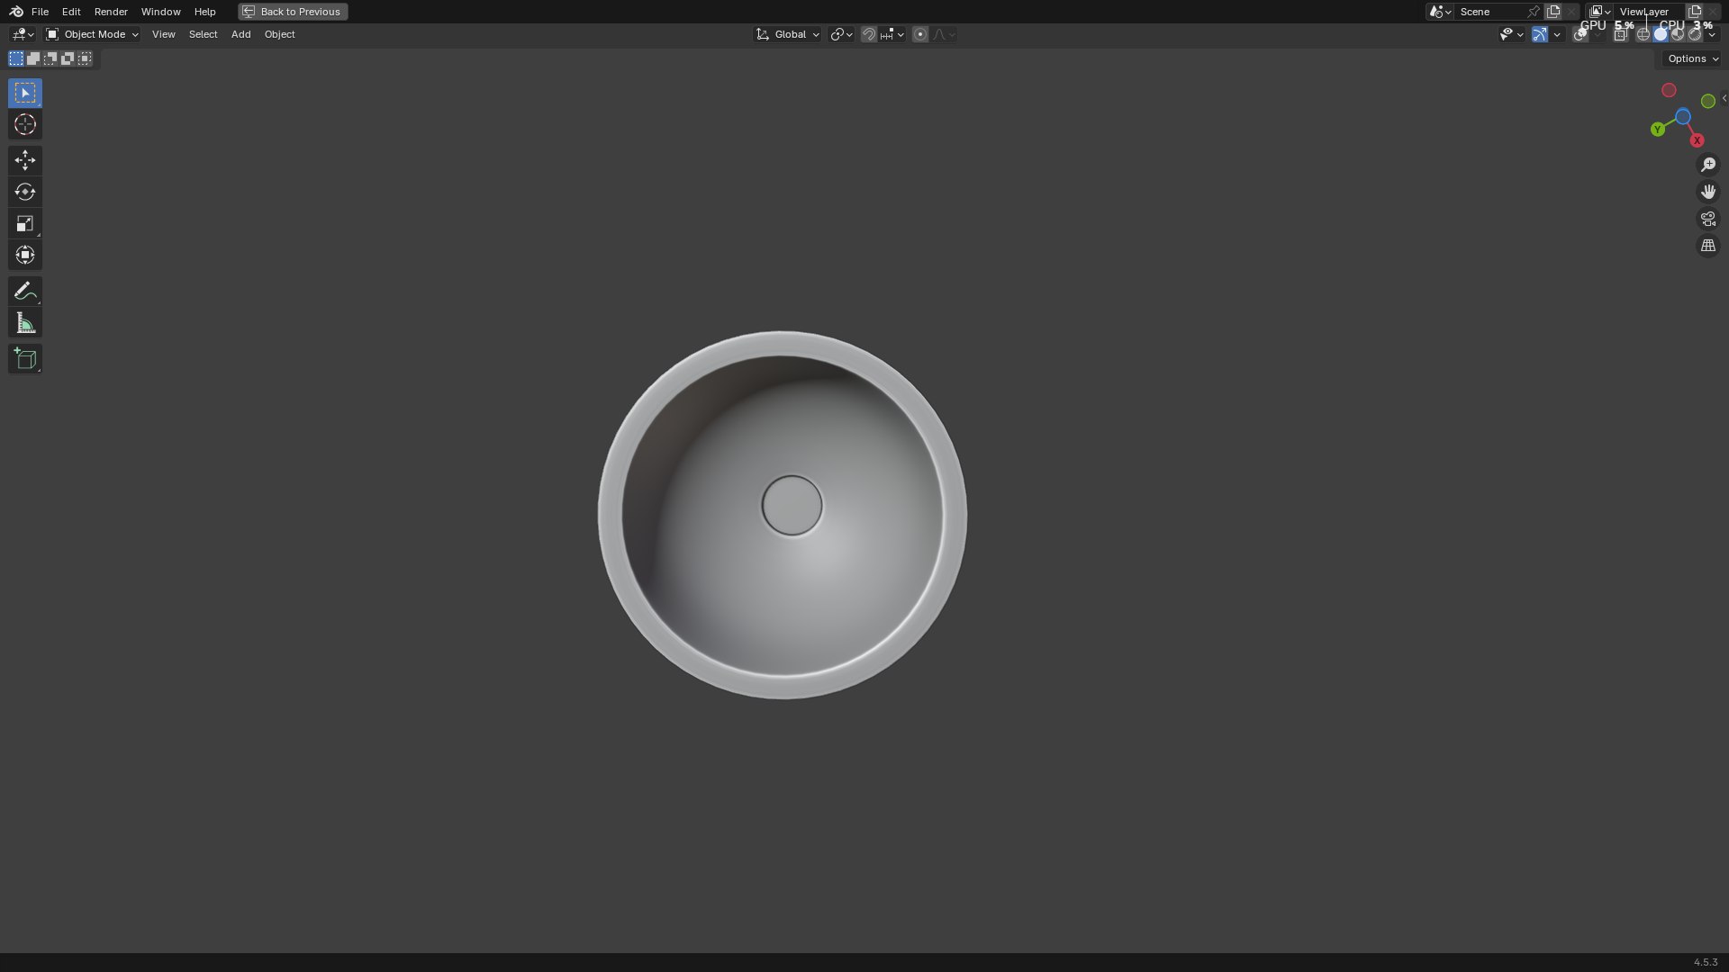Choose the Annotate pencil tool
This screenshot has width=1729, height=972.
coord(25,291)
